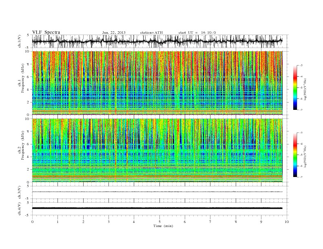Click the ch.1 voltage waveform trace
The image size is (323, 249).
157,41
